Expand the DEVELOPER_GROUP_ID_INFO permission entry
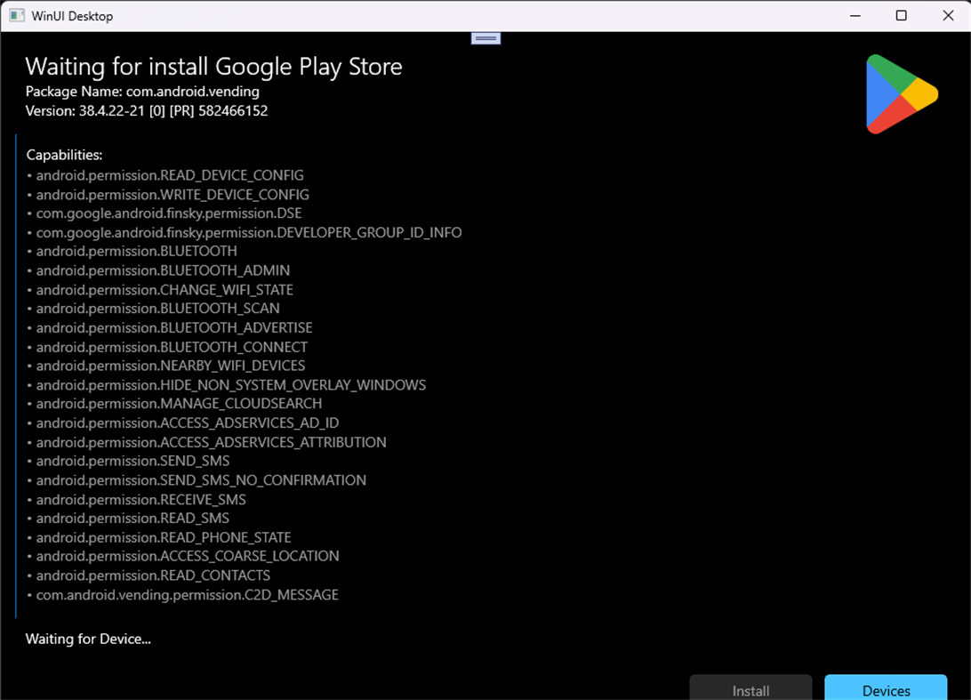 click(x=248, y=232)
